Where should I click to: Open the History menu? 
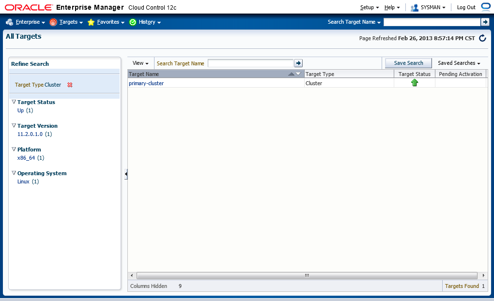(x=150, y=22)
